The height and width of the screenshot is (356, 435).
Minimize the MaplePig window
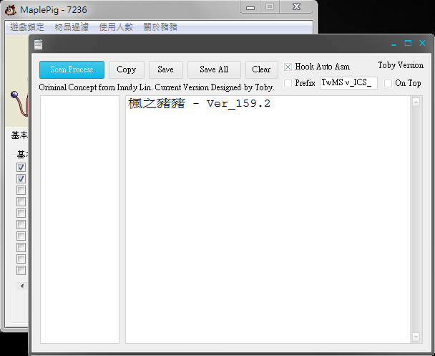point(250,6)
